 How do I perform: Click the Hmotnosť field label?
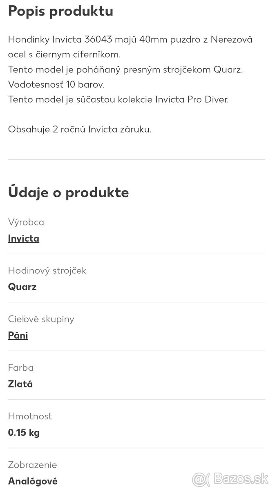point(30,416)
